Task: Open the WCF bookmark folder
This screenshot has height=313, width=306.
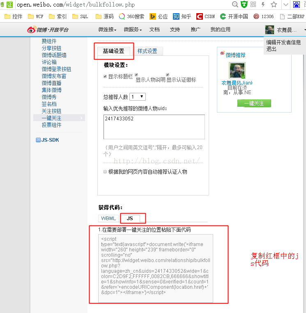Action: pos(36,16)
